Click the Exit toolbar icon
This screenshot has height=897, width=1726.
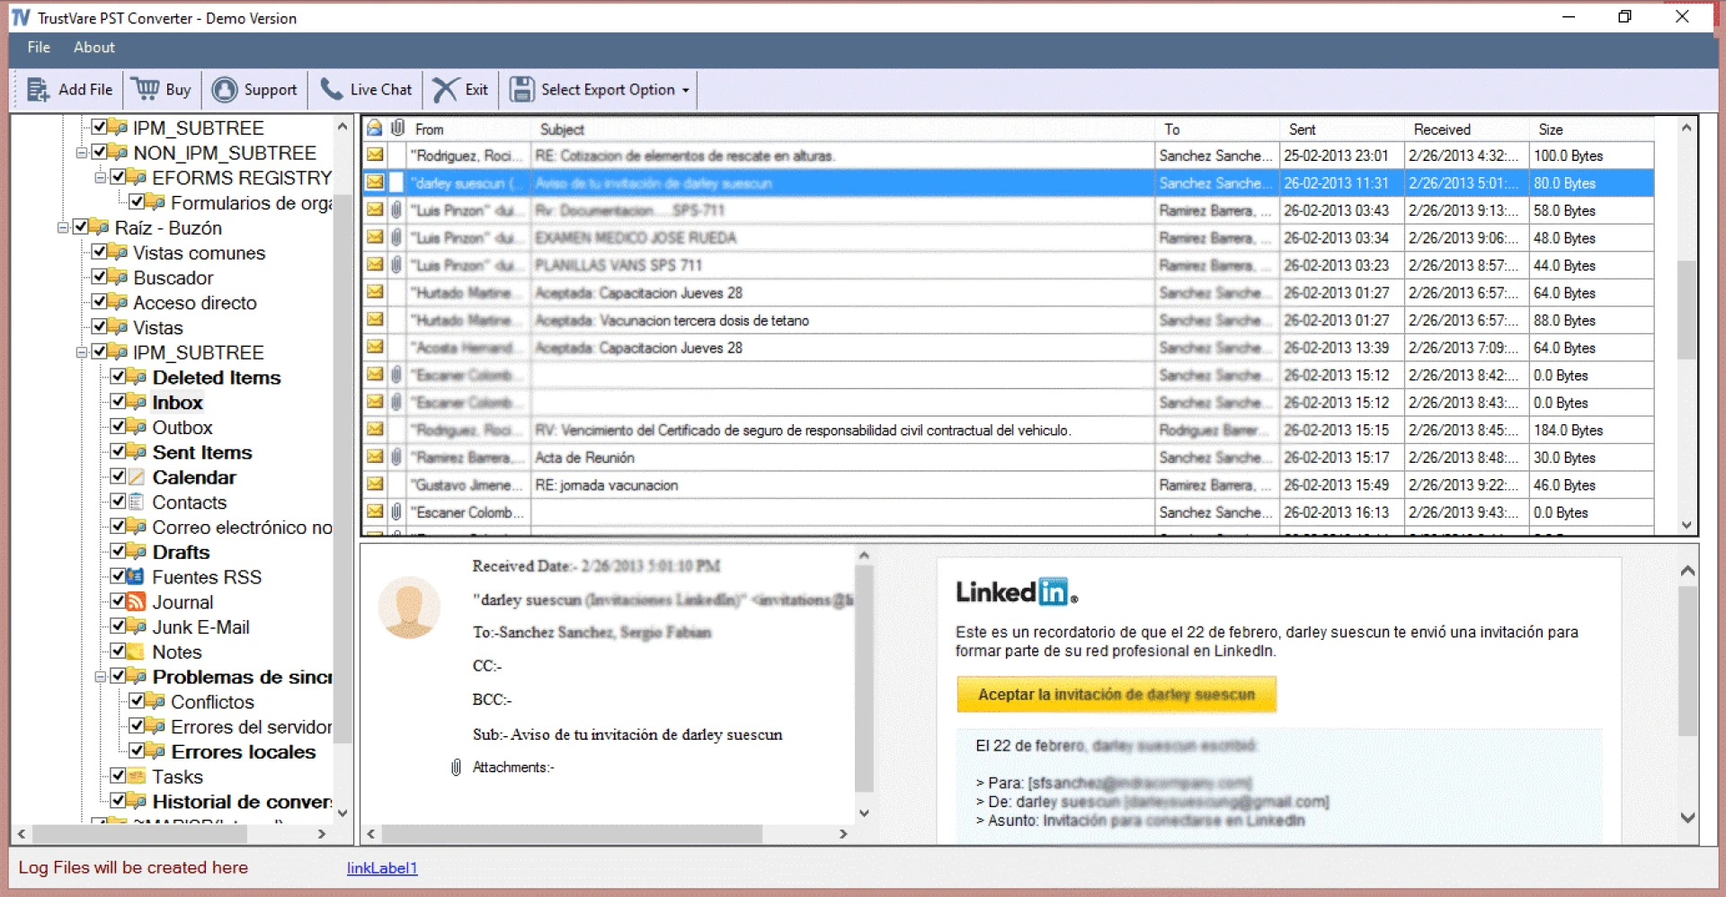(446, 89)
